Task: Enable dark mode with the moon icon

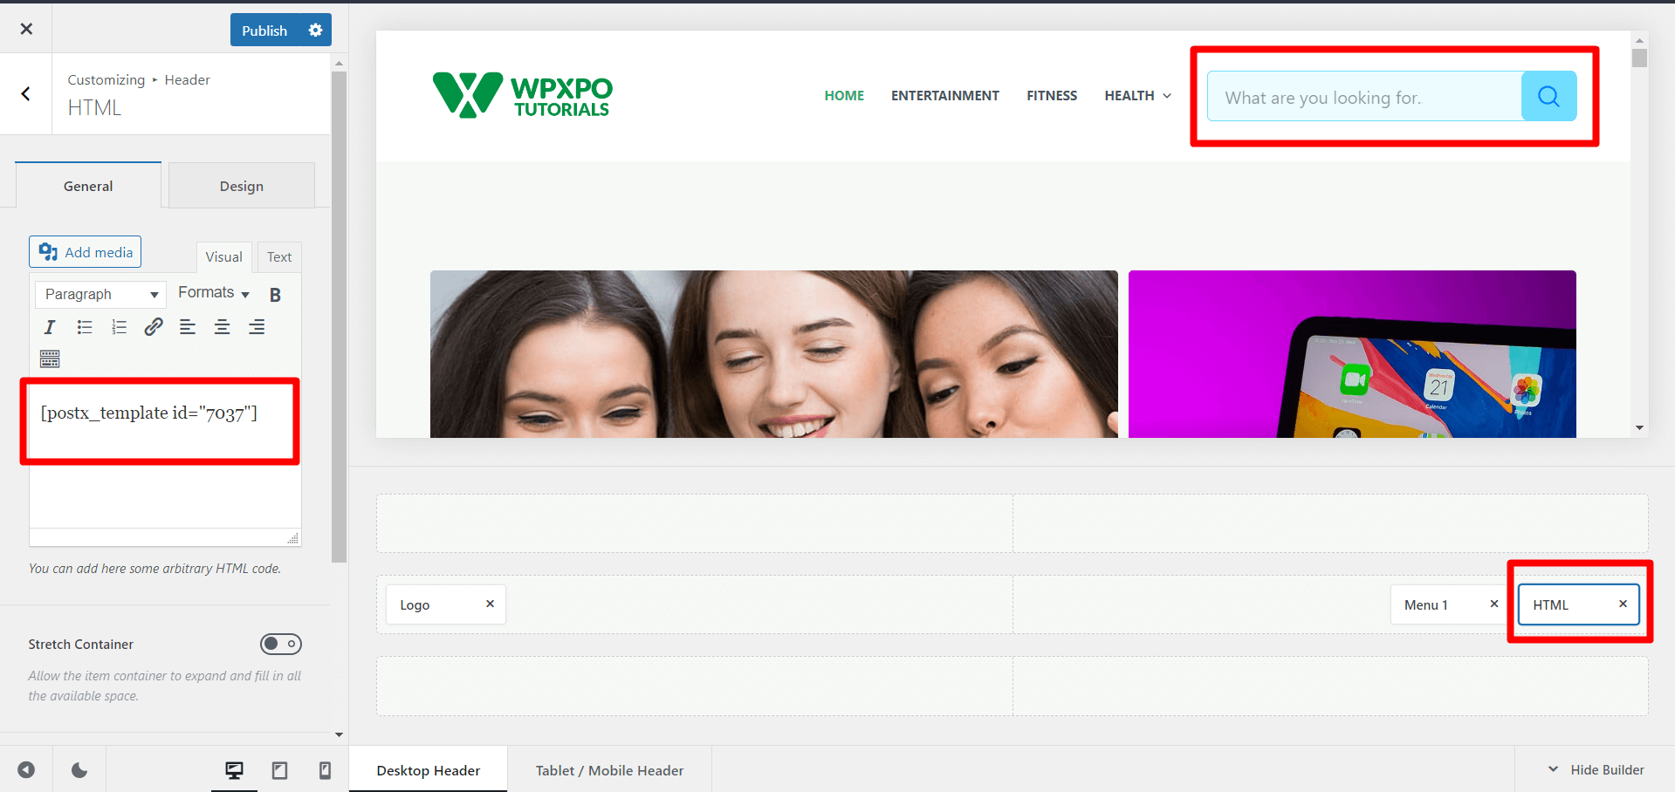Action: (79, 770)
